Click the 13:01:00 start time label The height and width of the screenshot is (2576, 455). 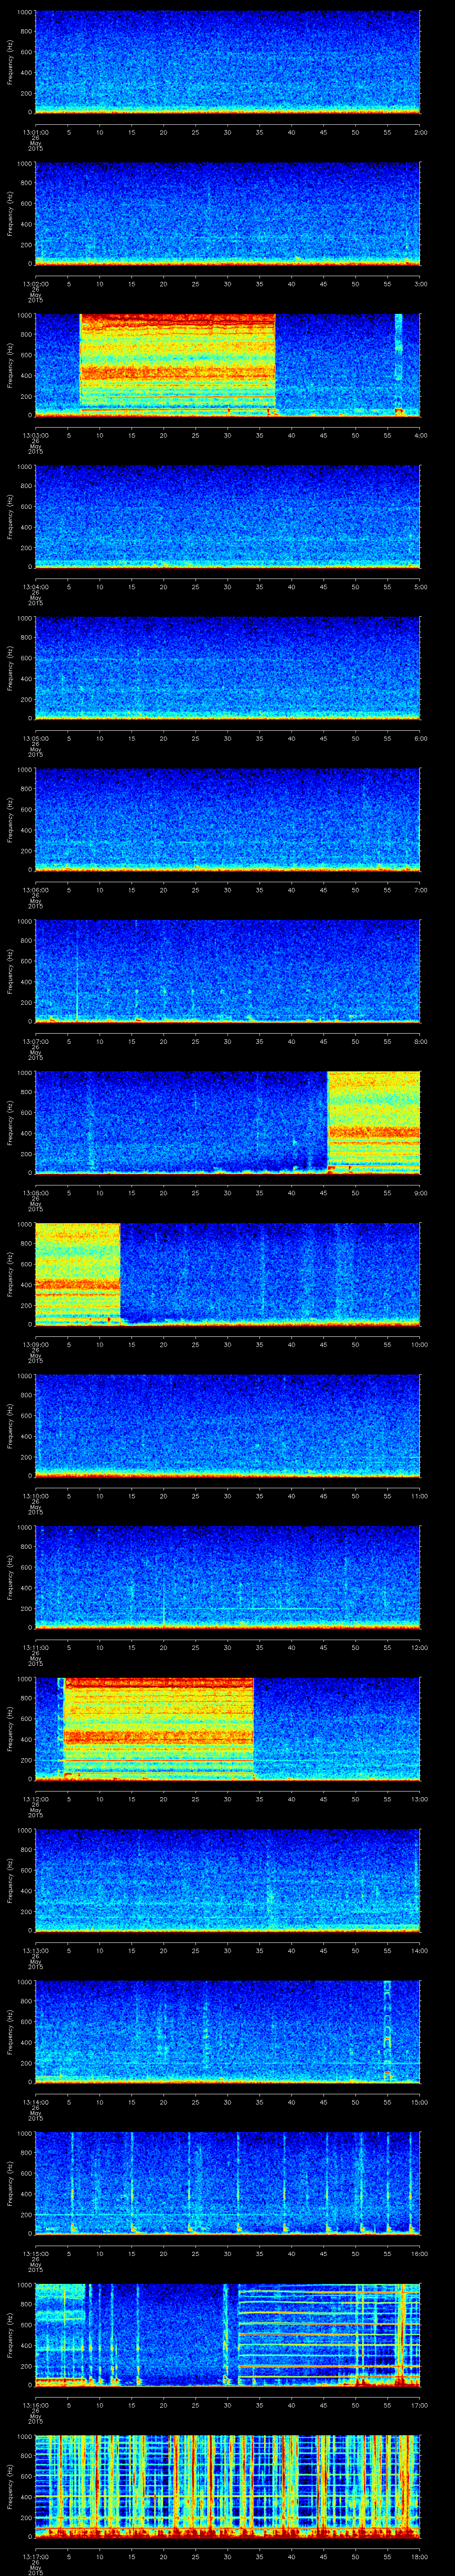[x=35, y=131]
